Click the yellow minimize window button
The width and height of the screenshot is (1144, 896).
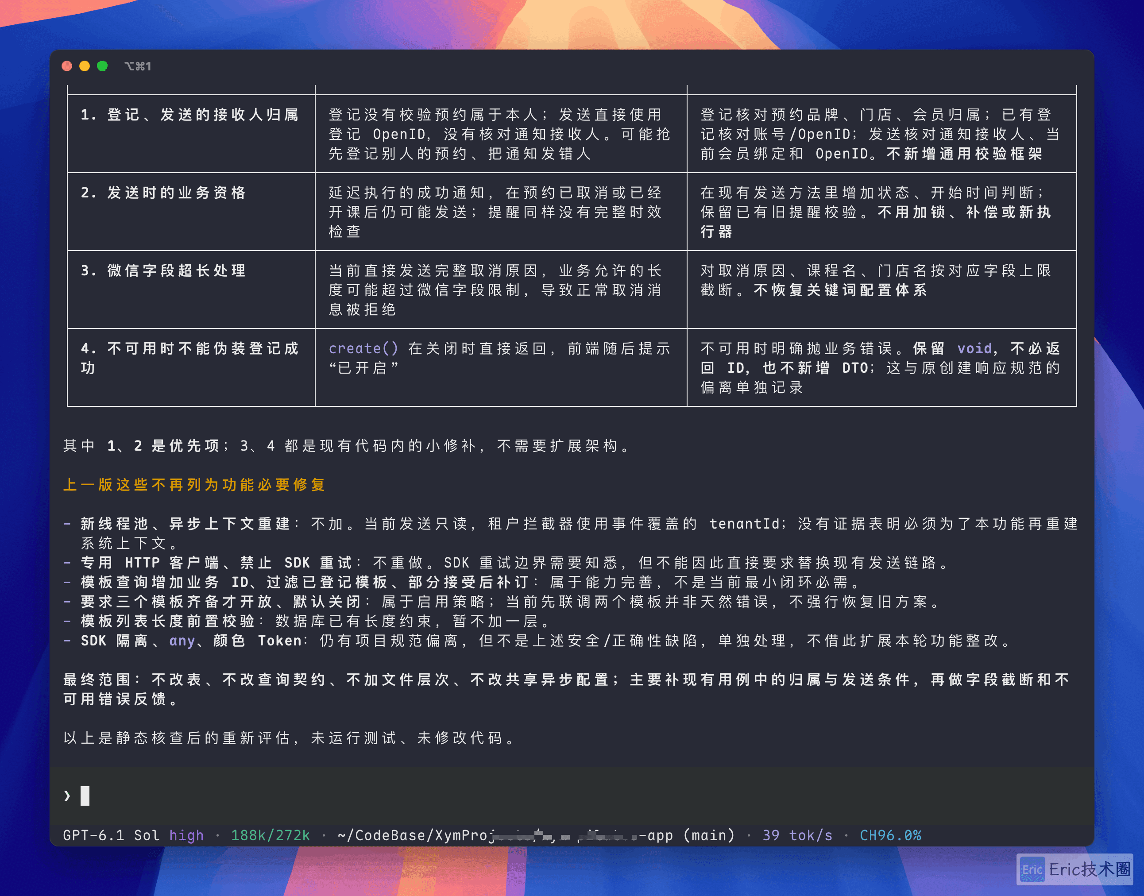point(85,66)
